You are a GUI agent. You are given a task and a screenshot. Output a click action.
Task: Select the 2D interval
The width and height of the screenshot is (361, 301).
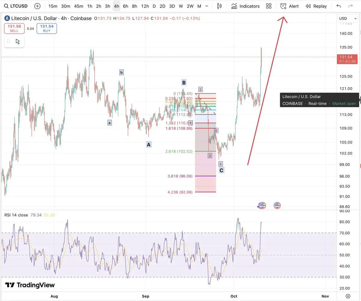click(x=162, y=6)
